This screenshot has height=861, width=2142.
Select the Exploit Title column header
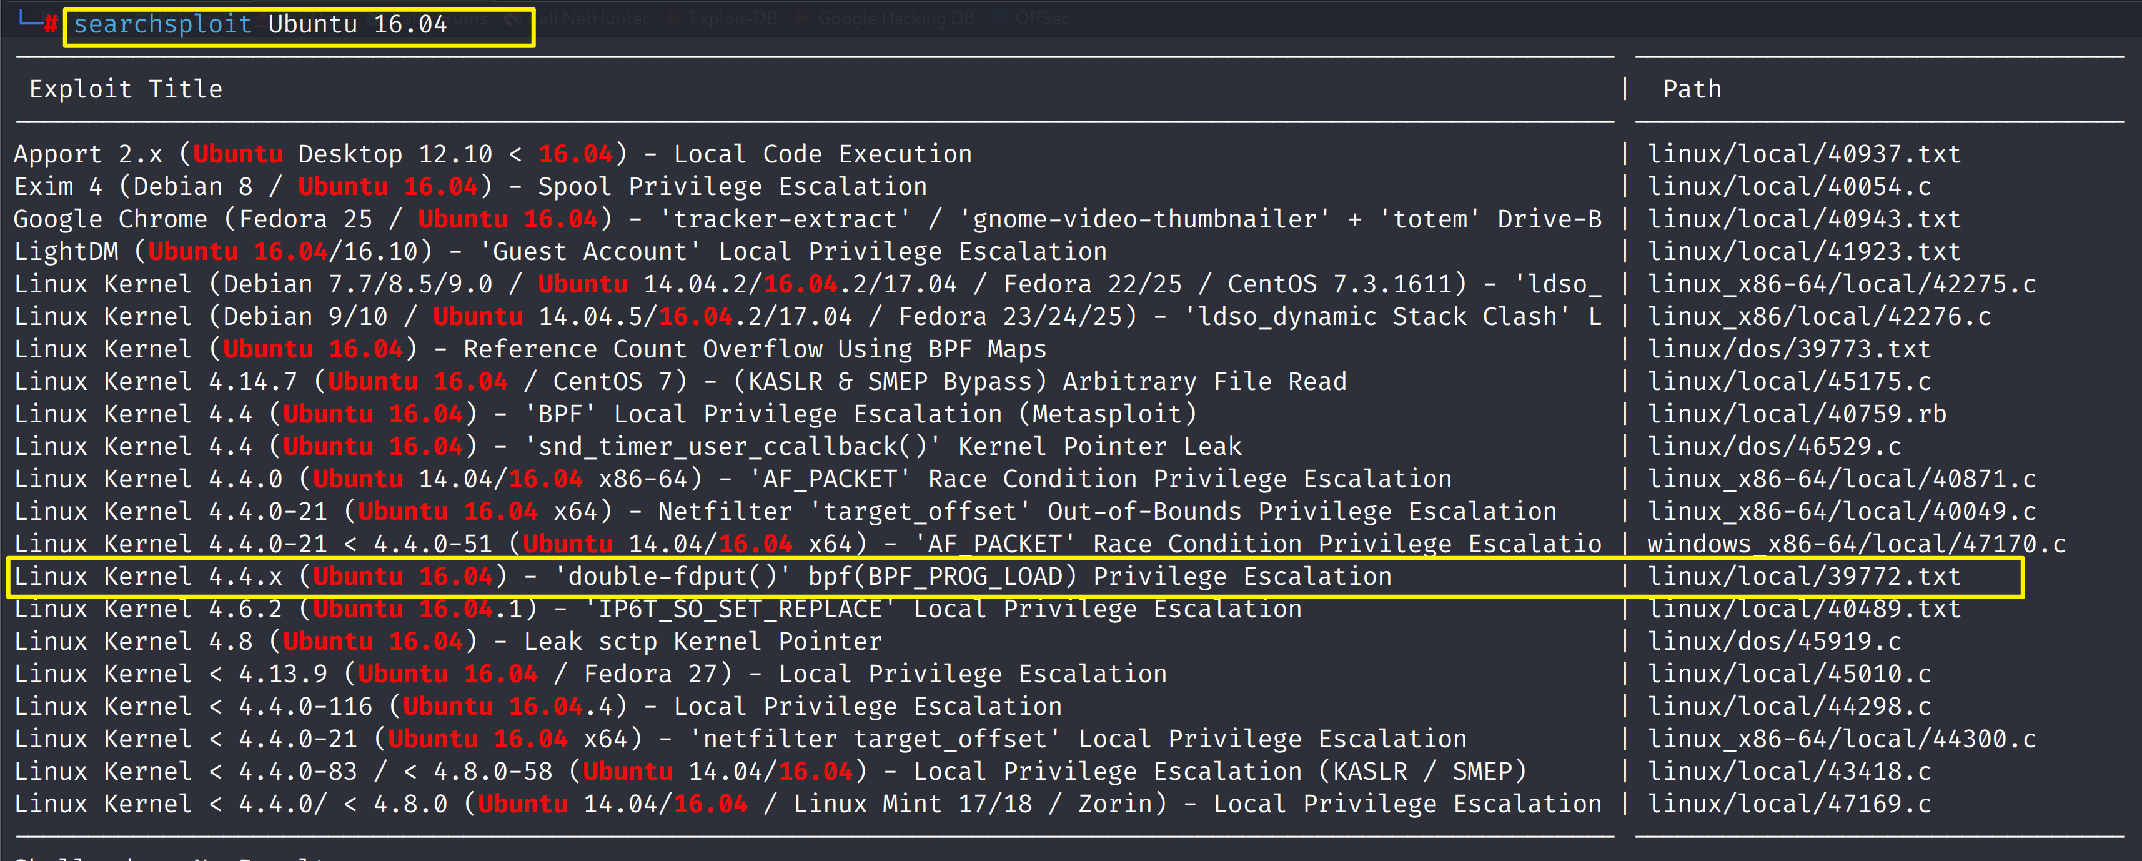click(x=126, y=89)
